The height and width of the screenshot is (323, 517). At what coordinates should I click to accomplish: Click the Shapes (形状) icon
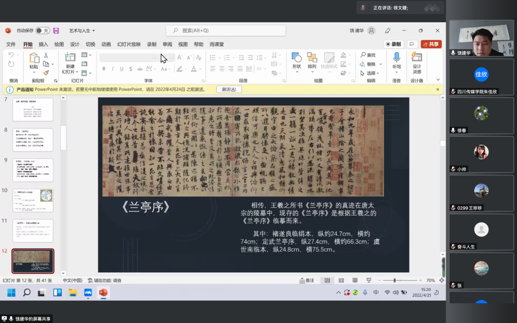pos(297,58)
